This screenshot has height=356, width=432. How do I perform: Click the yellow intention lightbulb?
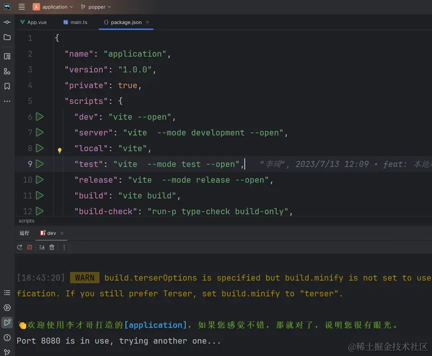[x=59, y=150]
